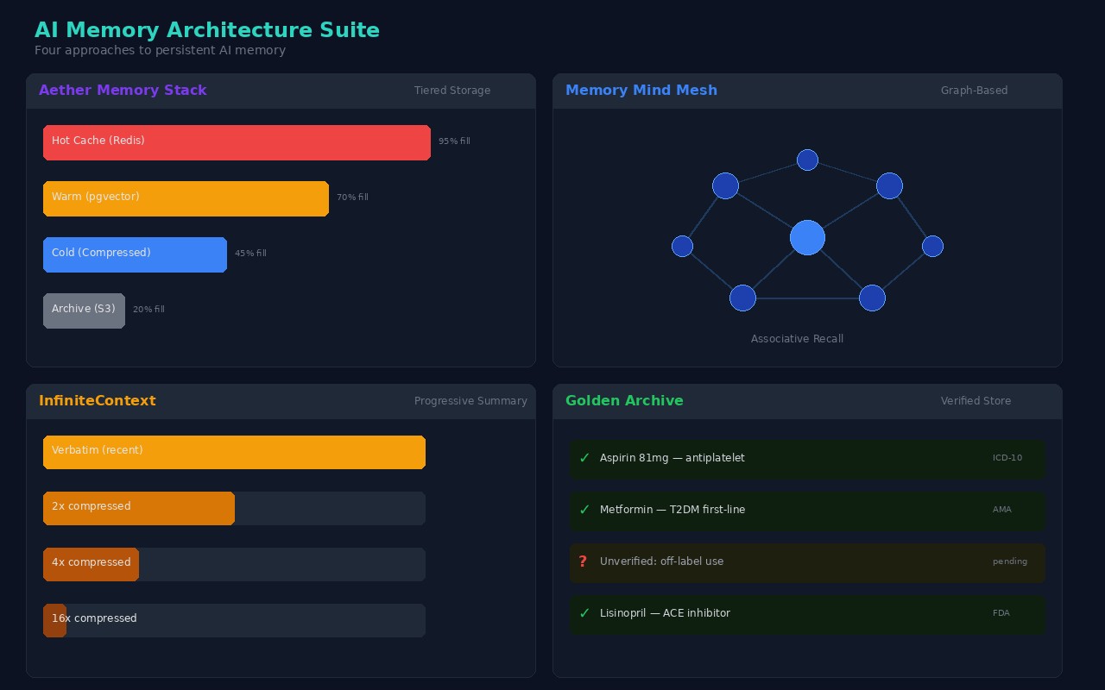The image size is (1105, 690).
Task: Select the Cold (Compressed) bar
Action: coord(135,254)
